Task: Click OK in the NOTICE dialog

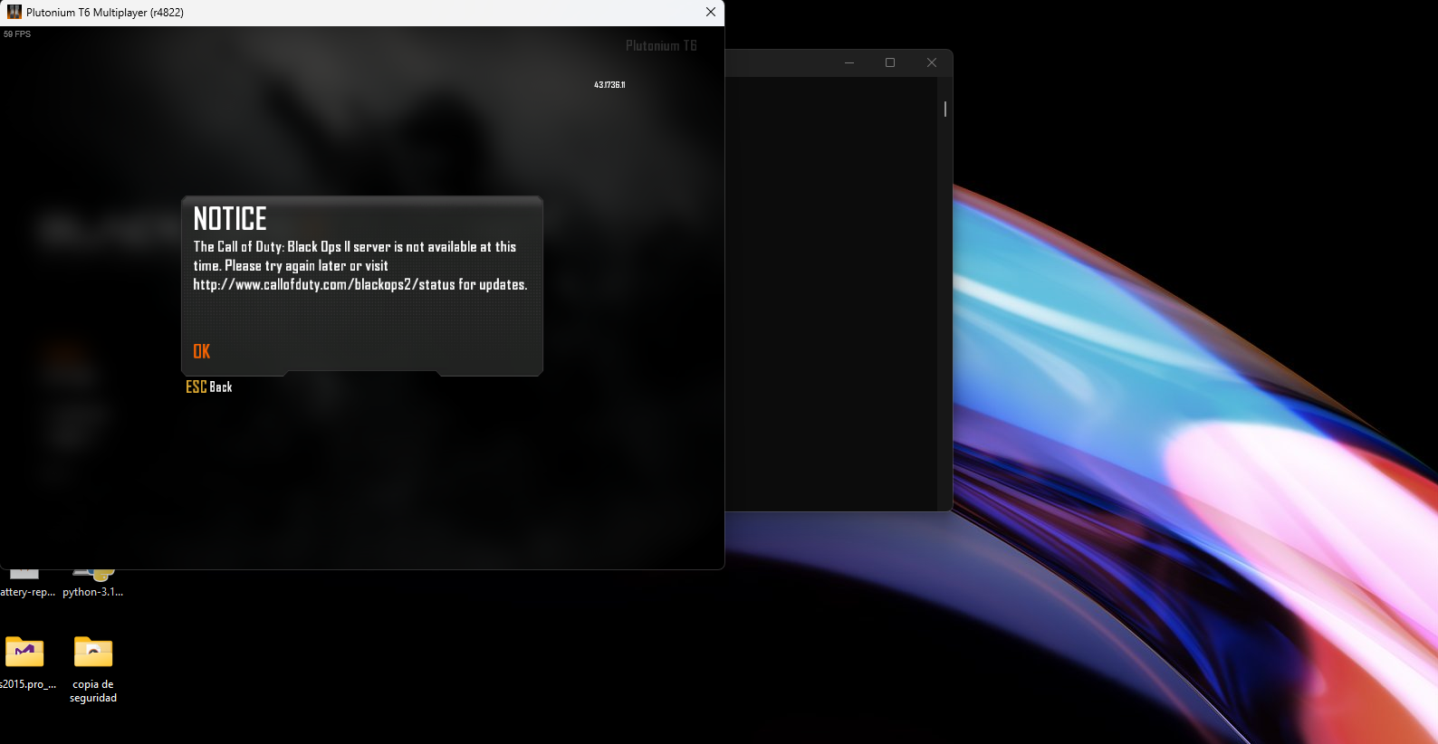Action: tap(201, 351)
